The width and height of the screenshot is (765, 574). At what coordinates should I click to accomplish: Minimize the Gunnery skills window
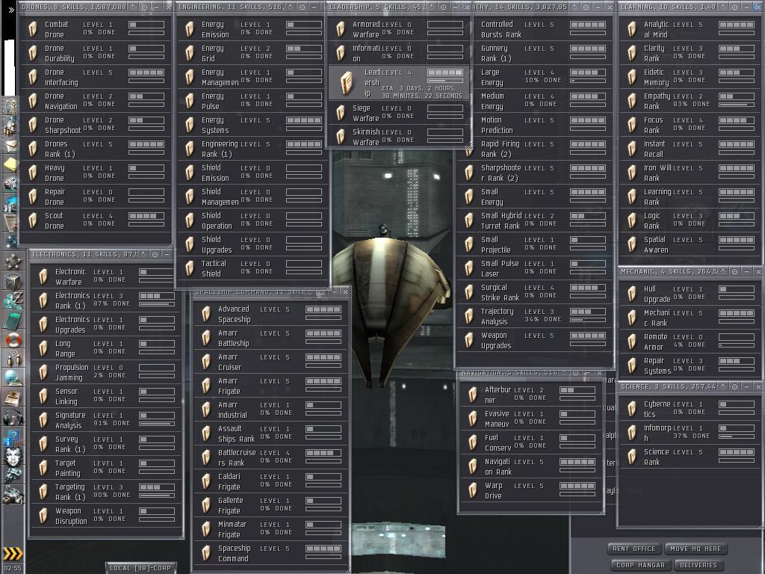point(598,7)
